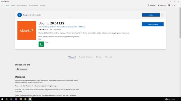The image size is (181, 101).
Task: Click the installed download status icon
Action: point(20,15)
